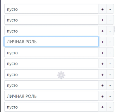Click minus in the eighth row
Screen dimensions: 115x112
point(110,85)
